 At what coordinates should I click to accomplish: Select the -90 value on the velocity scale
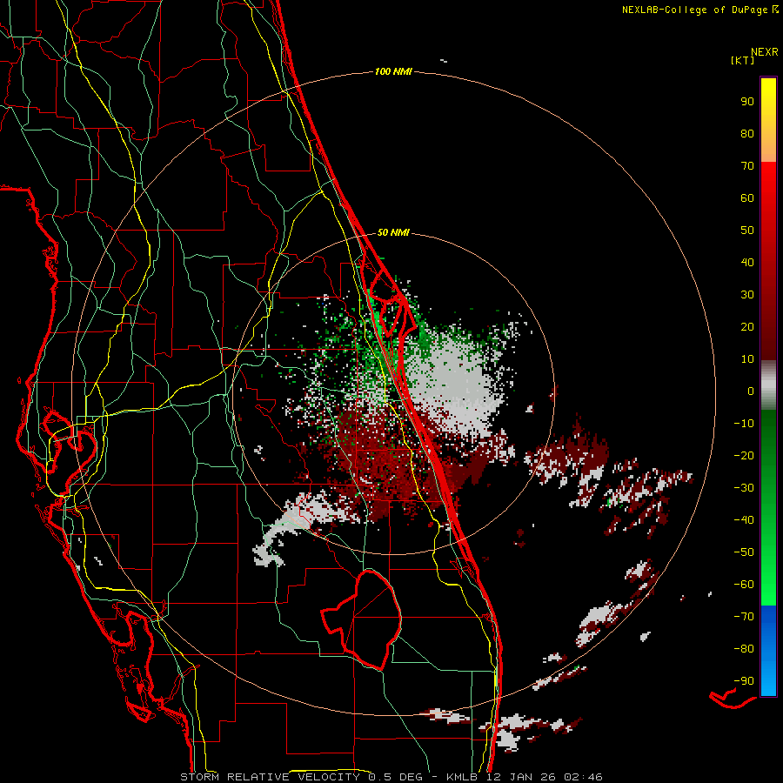pos(744,681)
